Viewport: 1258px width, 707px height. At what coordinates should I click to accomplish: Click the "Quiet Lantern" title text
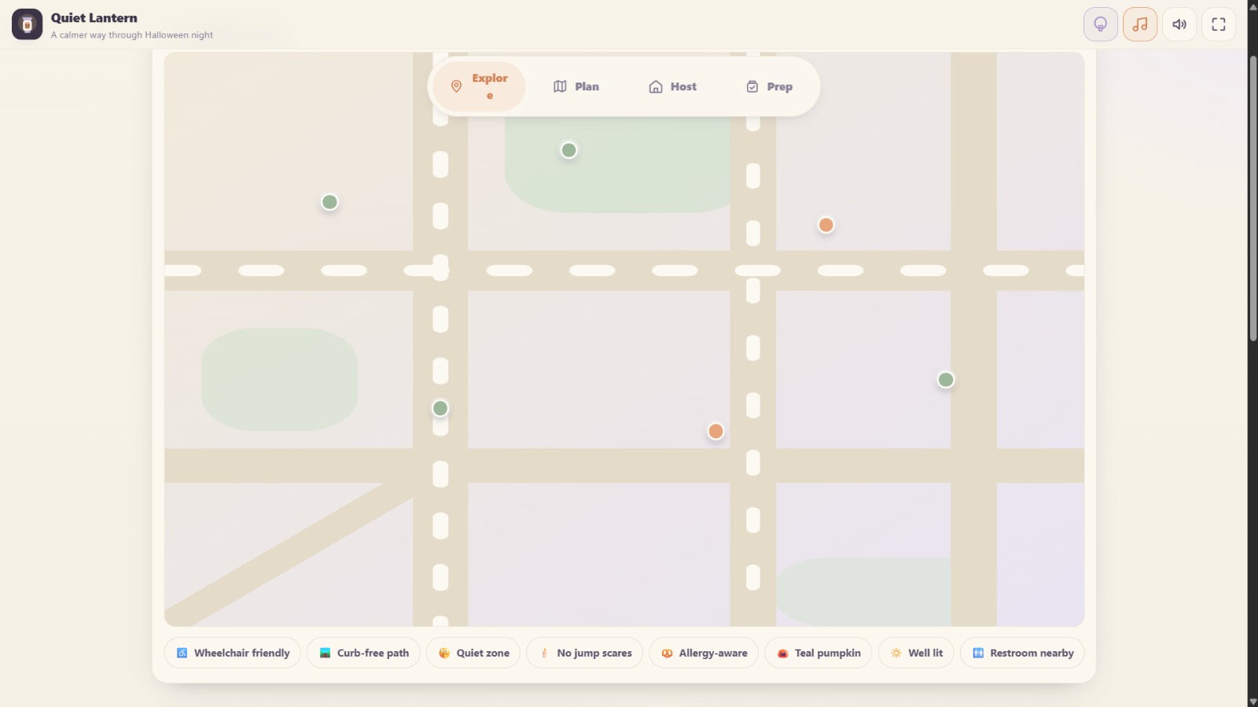(94, 18)
